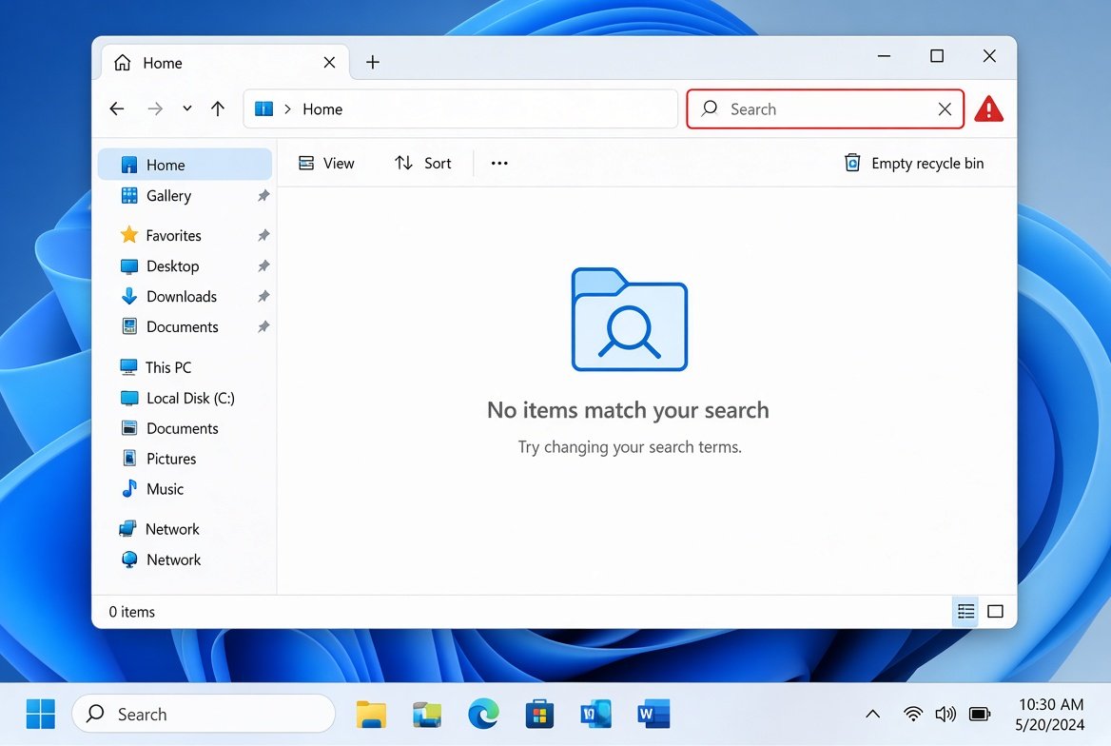Click the No items match your search message
The image size is (1111, 746).
point(628,410)
